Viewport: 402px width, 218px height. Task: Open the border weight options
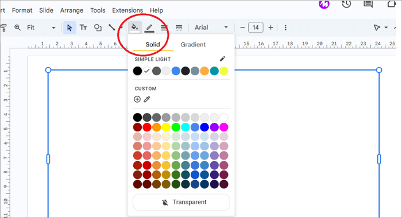click(164, 28)
